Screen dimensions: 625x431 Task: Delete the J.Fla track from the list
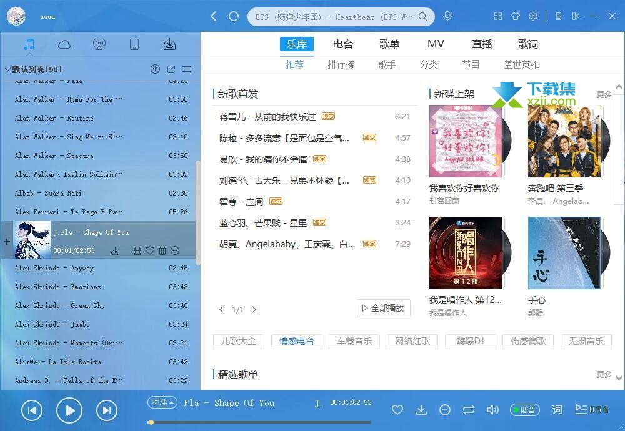coord(162,250)
